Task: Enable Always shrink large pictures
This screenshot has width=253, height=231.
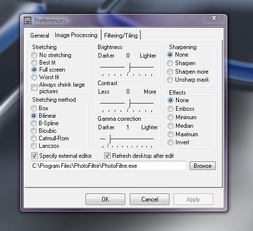Action: click(x=34, y=87)
